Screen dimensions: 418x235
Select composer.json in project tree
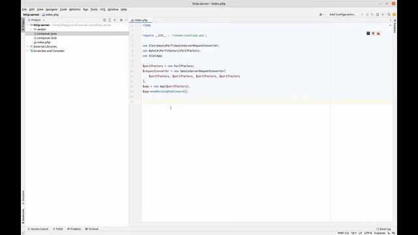click(x=47, y=34)
